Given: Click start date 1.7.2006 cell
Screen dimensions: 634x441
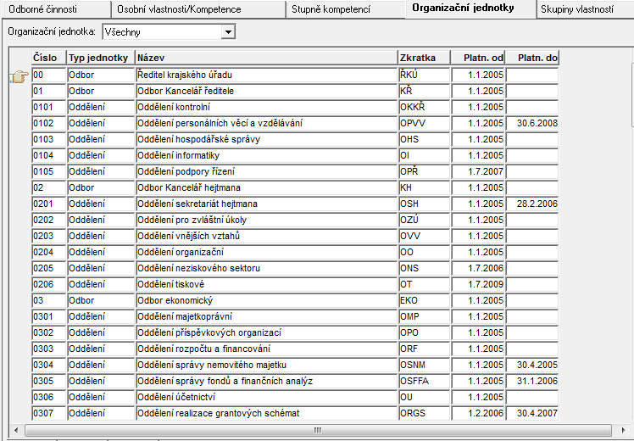Looking at the screenshot, I should [x=478, y=268].
